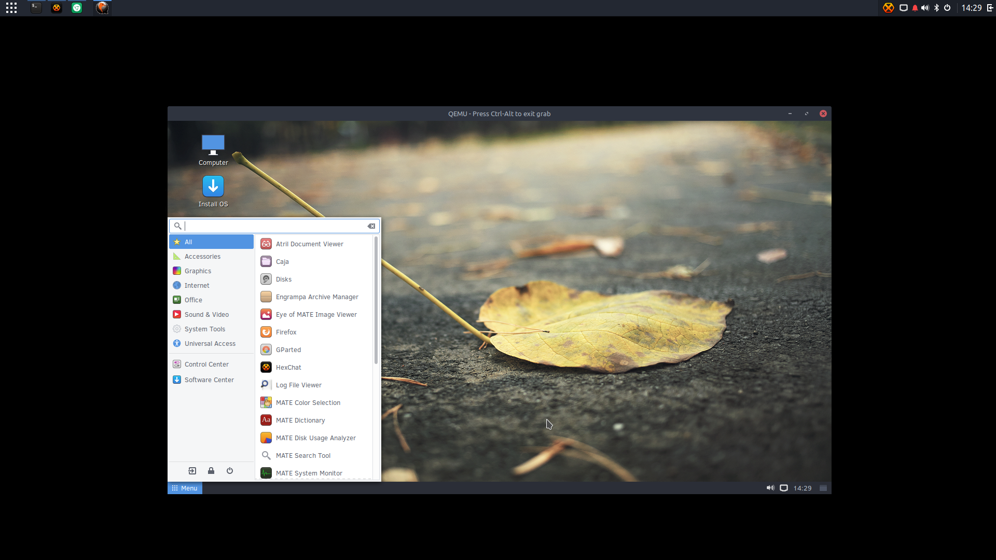Viewport: 996px width, 560px height.
Task: Select the Internet category
Action: click(x=211, y=286)
